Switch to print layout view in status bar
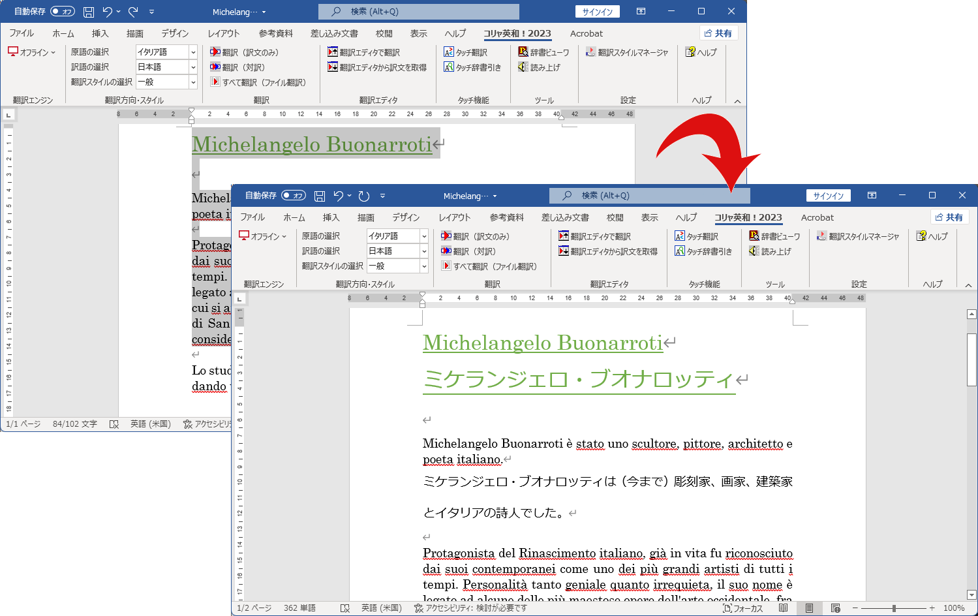 [x=809, y=608]
